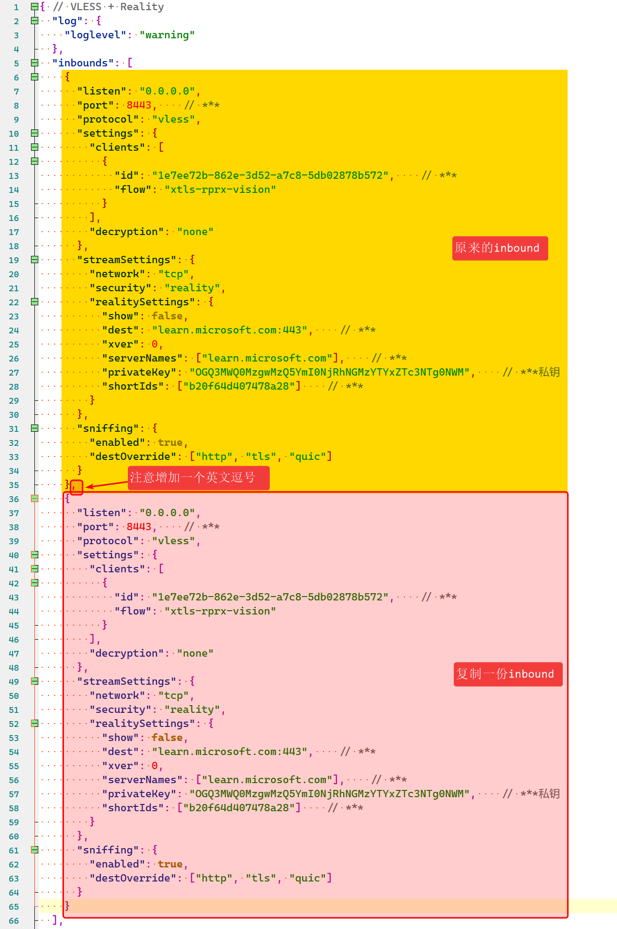This screenshot has width=617, height=929.
Task: Fold the "clients" array on line 11
Action: point(34,147)
